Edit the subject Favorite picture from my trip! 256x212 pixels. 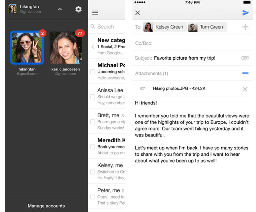pos(185,58)
